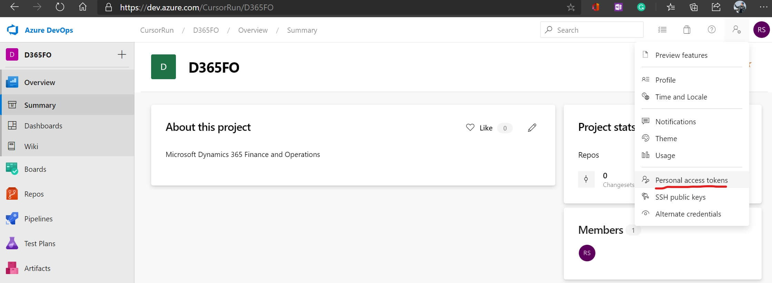Viewport: 772px width, 283px height.
Task: Go to D365FO breadcrumb link
Action: click(206, 30)
